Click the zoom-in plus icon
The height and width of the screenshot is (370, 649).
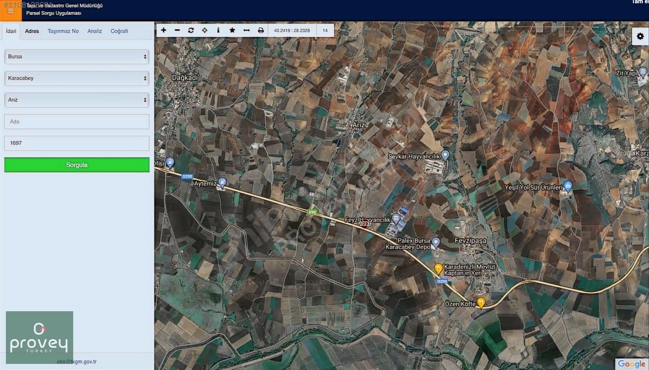[163, 30]
